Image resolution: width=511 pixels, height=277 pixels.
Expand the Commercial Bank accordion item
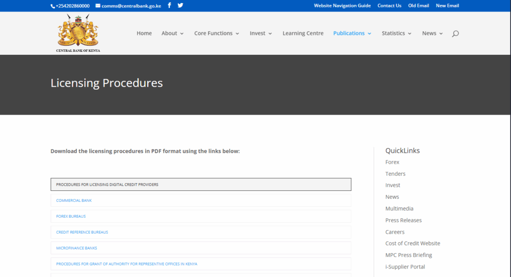pyautogui.click(x=201, y=200)
